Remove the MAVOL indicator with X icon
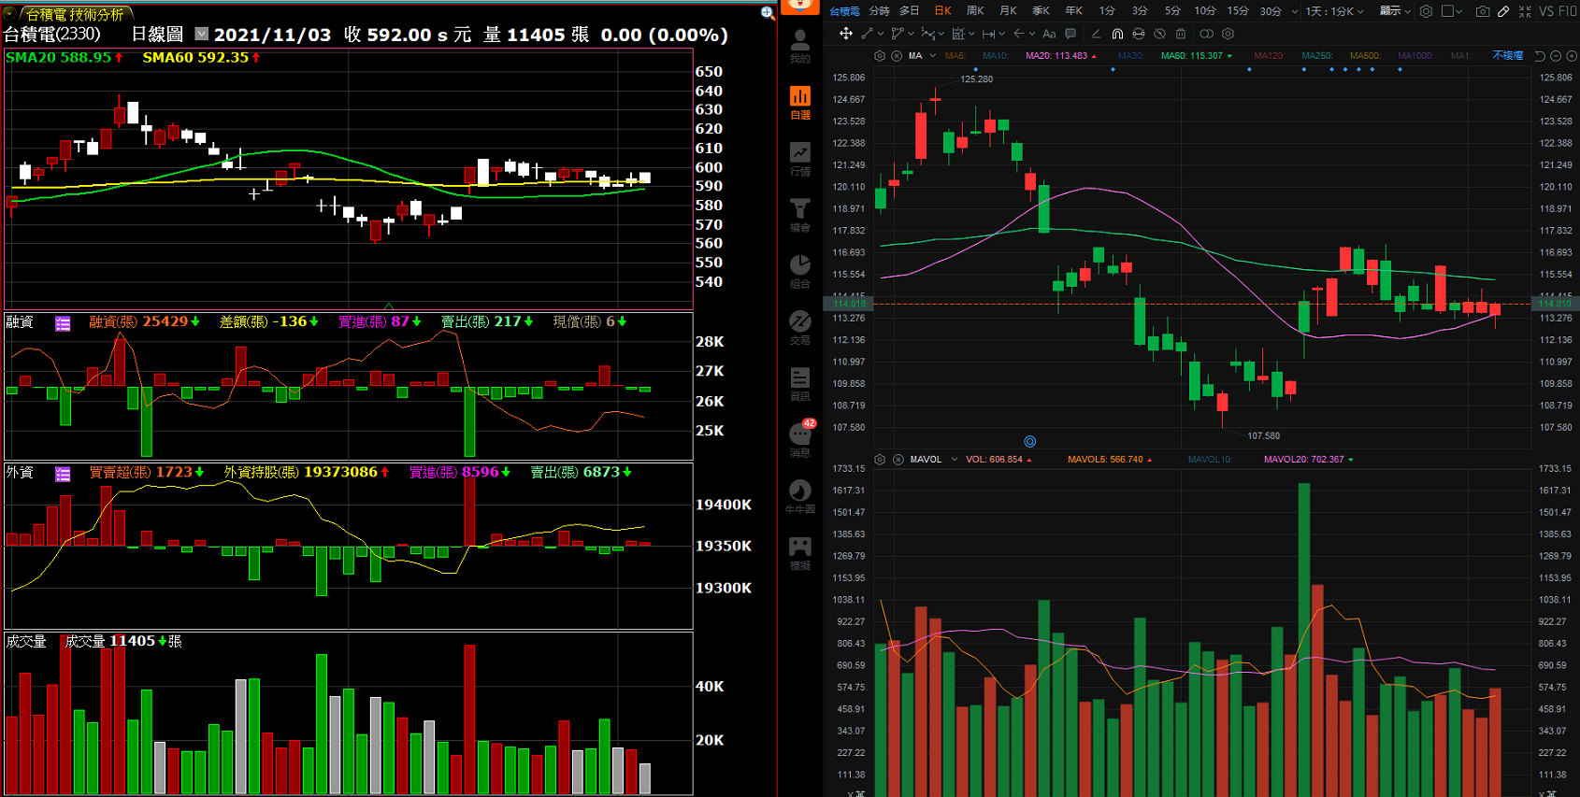This screenshot has height=797, width=1580. [898, 460]
